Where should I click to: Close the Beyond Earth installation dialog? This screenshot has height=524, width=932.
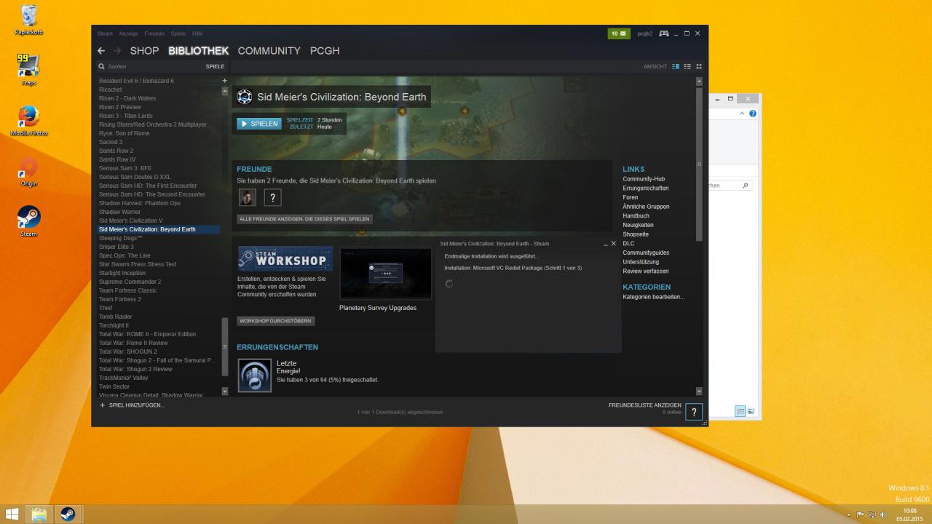coord(614,244)
